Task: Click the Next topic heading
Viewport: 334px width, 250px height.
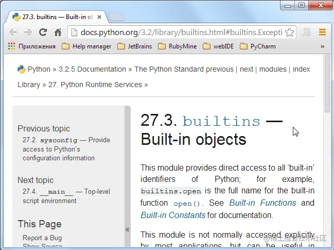Action: tap(36, 180)
